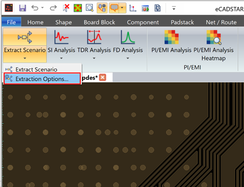
Task: Toggle the orange speech bubble tooltip button
Action: [114, 8]
